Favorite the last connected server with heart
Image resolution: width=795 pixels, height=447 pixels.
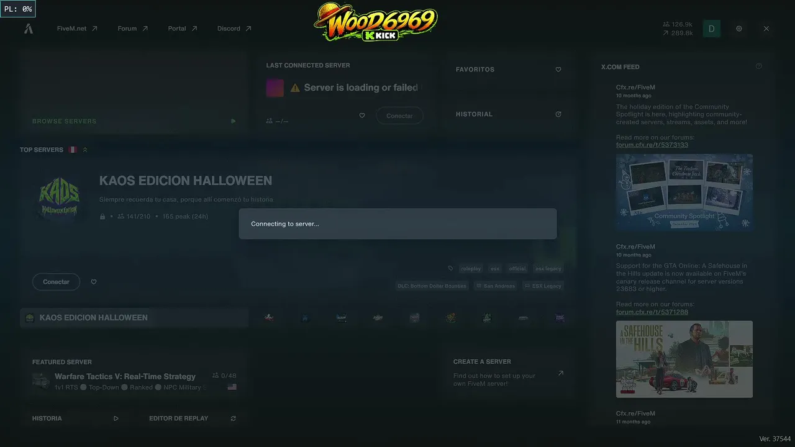click(362, 115)
